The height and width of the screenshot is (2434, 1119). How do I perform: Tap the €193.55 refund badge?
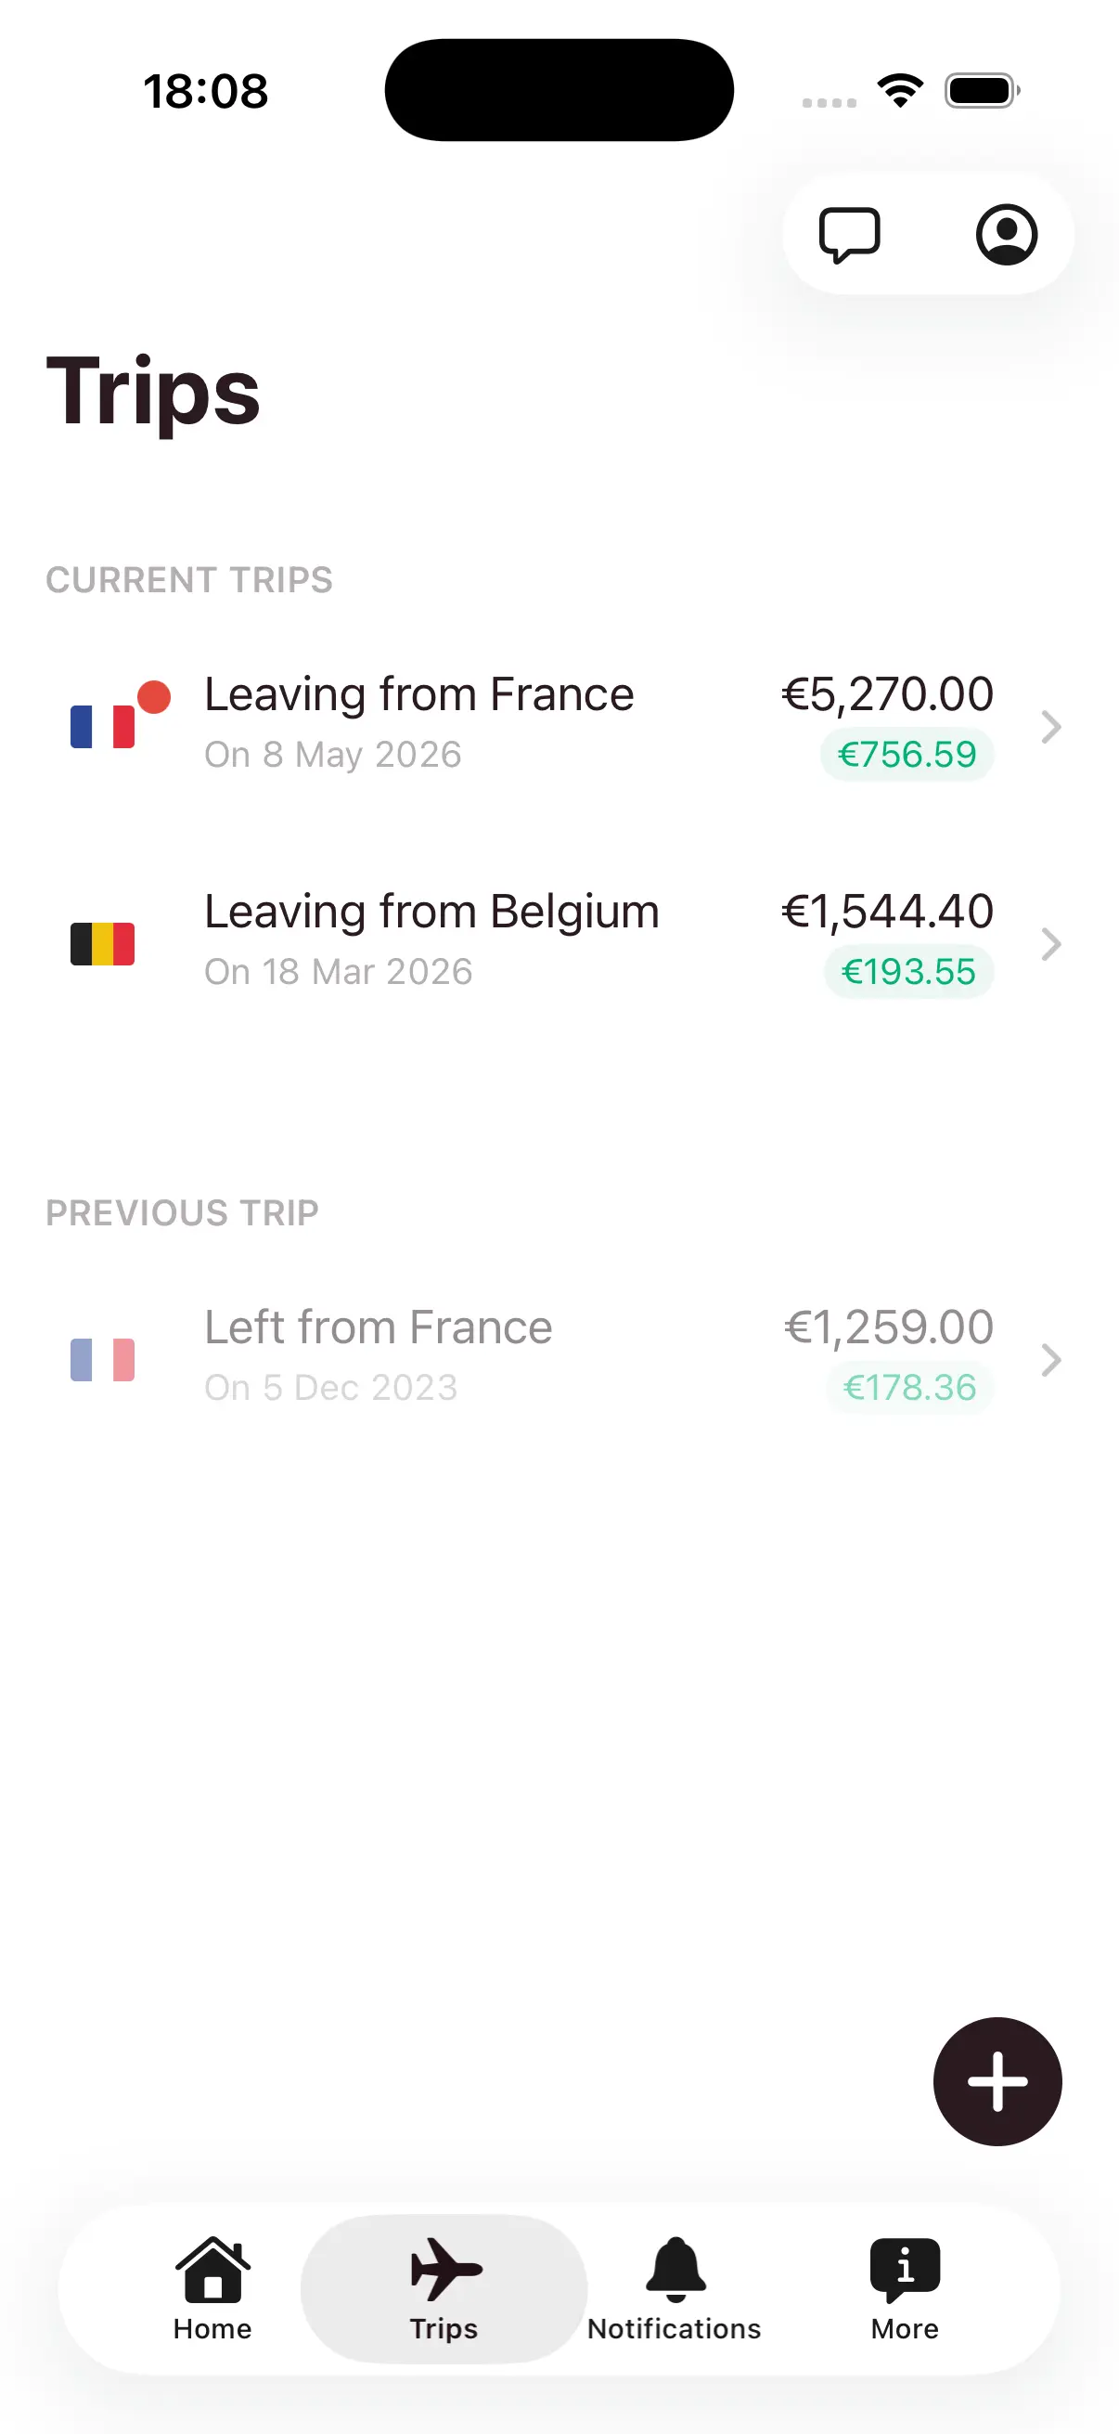908,972
